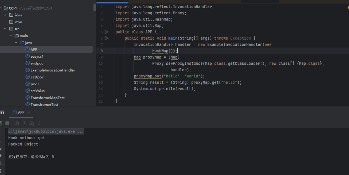Open the profiler gauge icon in run toolbar
Image resolution: width=349 pixels, height=175 pixels.
tap(32, 123)
